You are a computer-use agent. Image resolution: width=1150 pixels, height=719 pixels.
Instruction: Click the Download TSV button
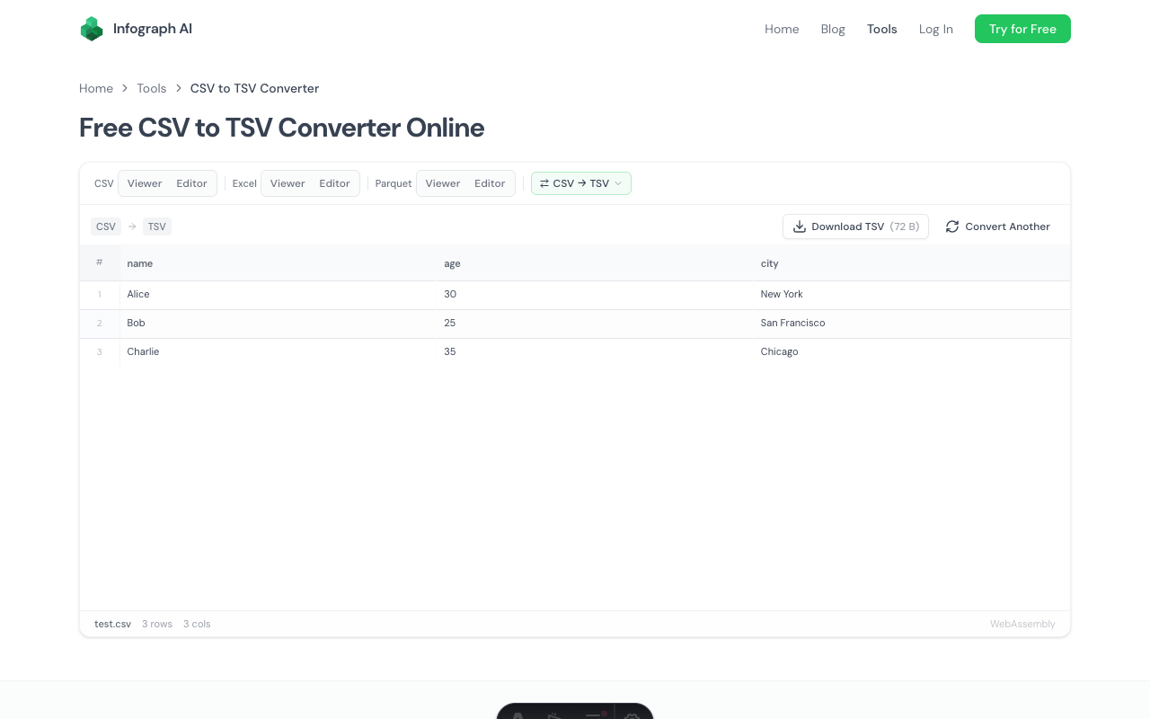[855, 226]
